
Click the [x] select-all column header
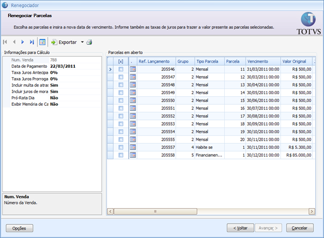[121, 61]
